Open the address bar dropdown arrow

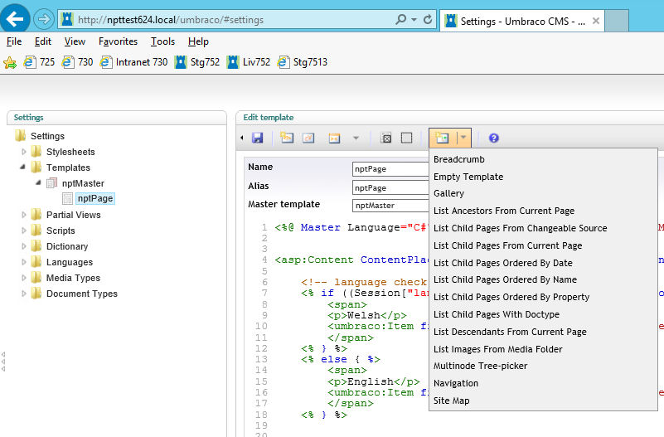point(414,19)
